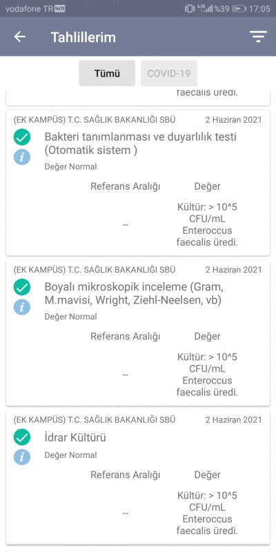
Task: Tap green checkmark of Bakteri tanımlanması test
Action: pyautogui.click(x=22, y=137)
